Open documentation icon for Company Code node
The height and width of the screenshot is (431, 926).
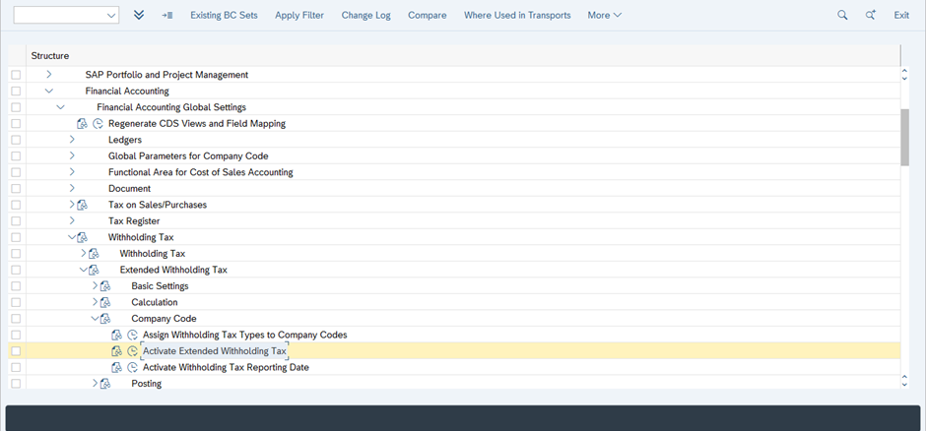(x=105, y=319)
